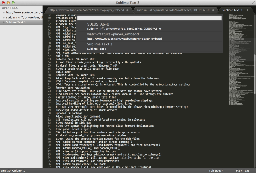Click line 'Windows: Fixed a crash under Windows 7 x64'
Screen dimensions: 256x173
(x=86, y=65)
